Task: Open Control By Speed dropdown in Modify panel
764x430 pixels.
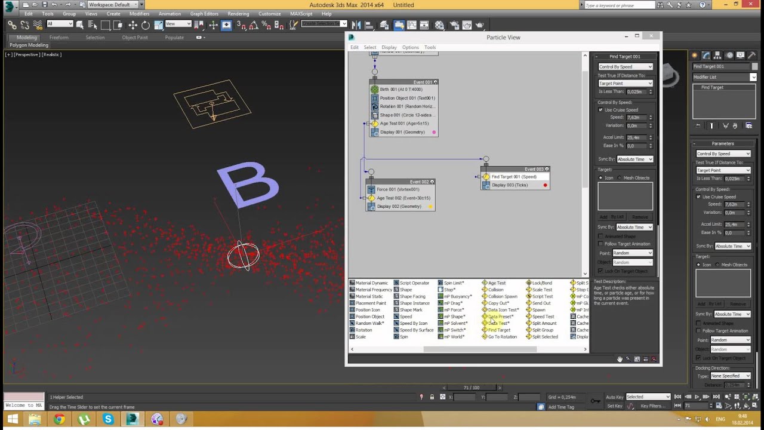Action: (x=723, y=153)
